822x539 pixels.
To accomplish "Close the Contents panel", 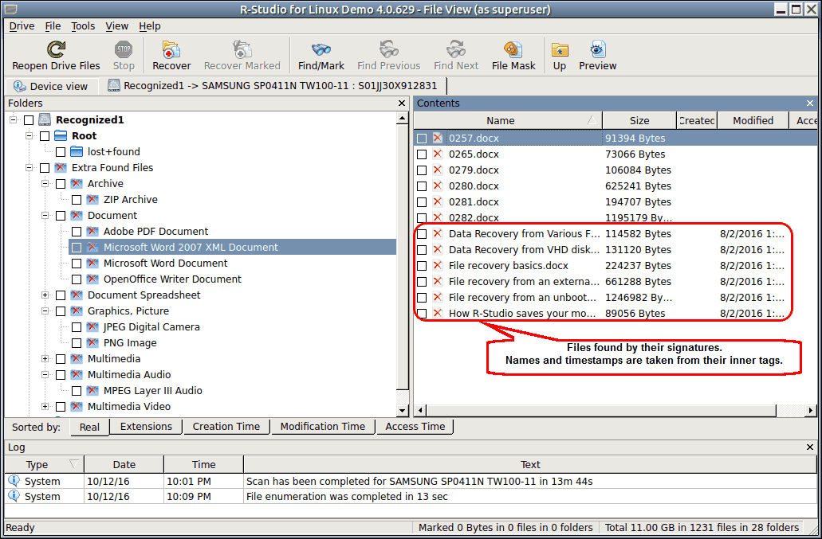I will point(810,103).
